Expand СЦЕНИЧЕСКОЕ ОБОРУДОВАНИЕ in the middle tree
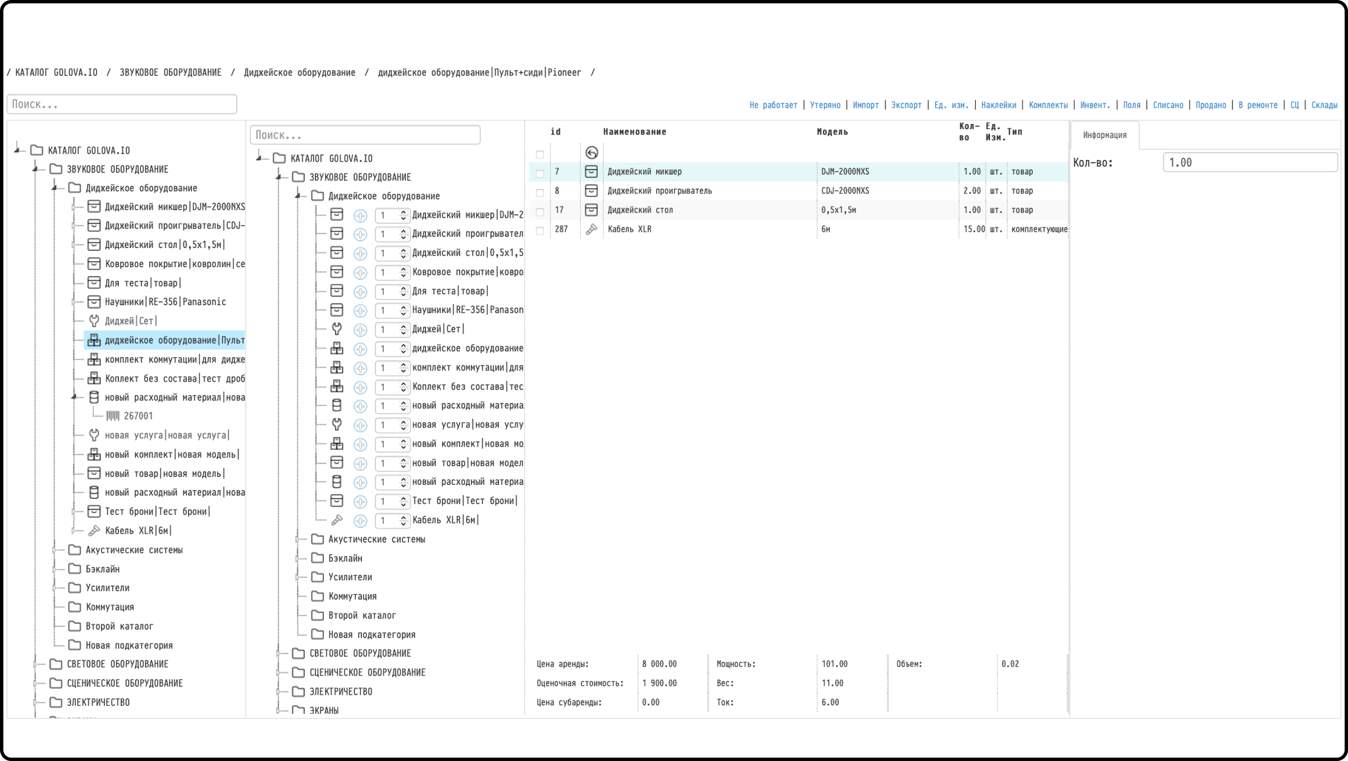 [278, 672]
